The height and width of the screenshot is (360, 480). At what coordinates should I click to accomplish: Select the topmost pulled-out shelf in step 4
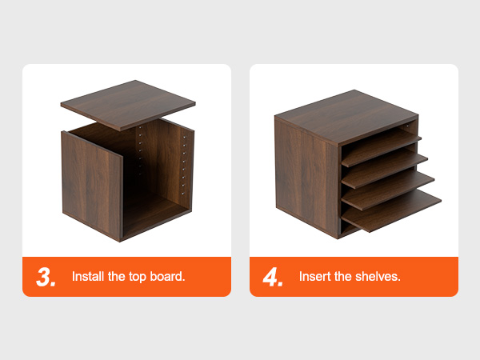(x=382, y=147)
